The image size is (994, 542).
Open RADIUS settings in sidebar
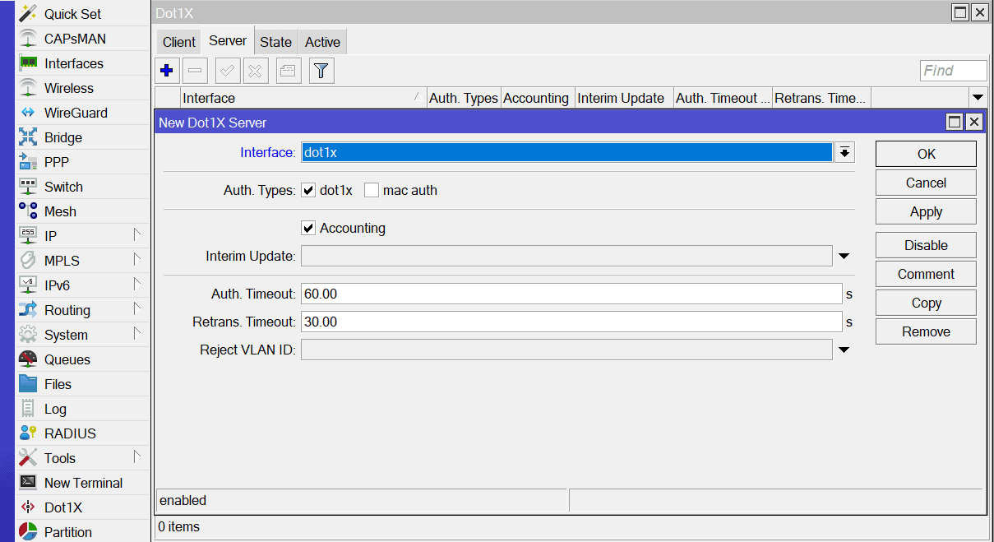[x=70, y=433]
